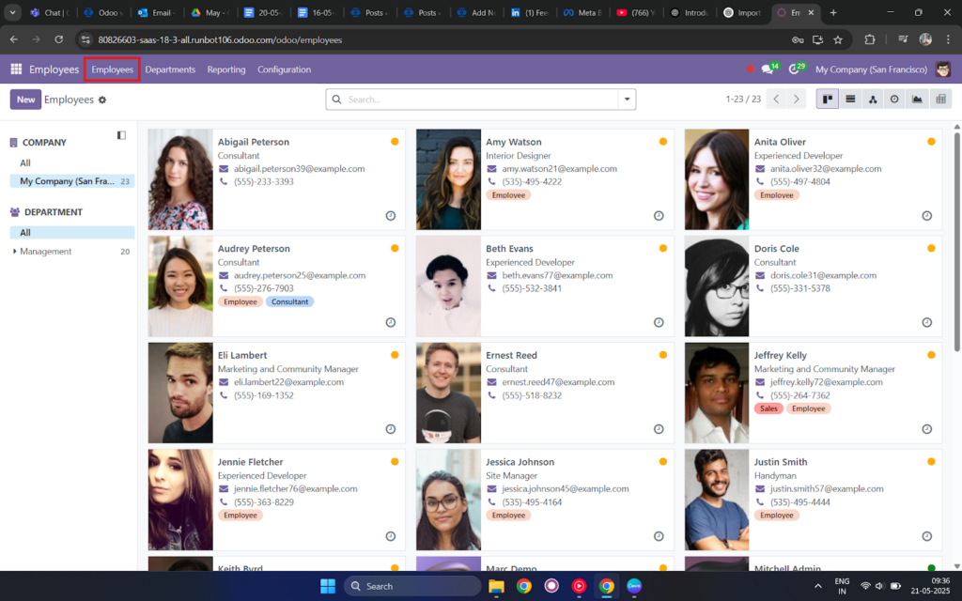Switch to the Meta browser tab

(582, 12)
